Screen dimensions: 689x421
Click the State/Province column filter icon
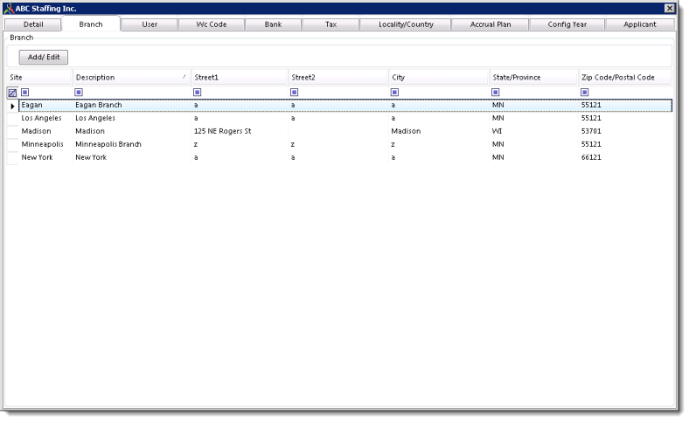(496, 92)
